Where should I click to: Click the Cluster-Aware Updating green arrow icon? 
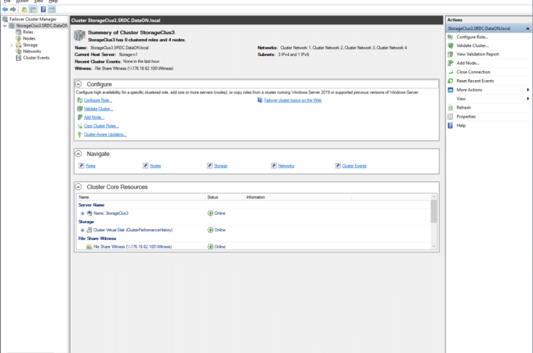coord(79,135)
